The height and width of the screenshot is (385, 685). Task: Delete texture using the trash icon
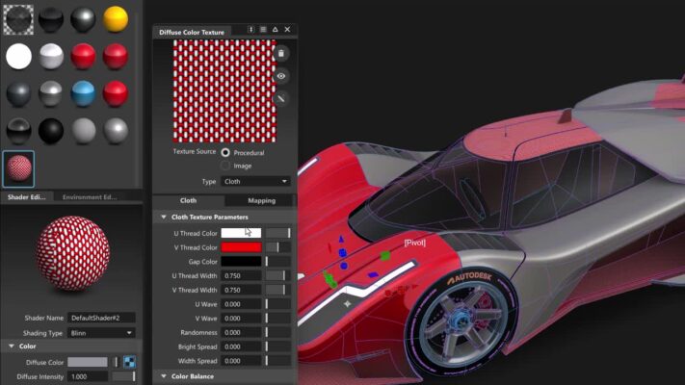(281, 53)
